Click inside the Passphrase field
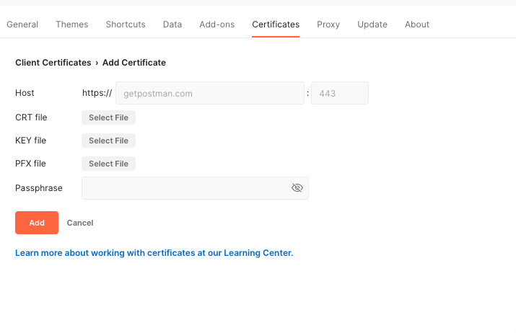Viewport: 516px width, 333px height. pos(186,188)
